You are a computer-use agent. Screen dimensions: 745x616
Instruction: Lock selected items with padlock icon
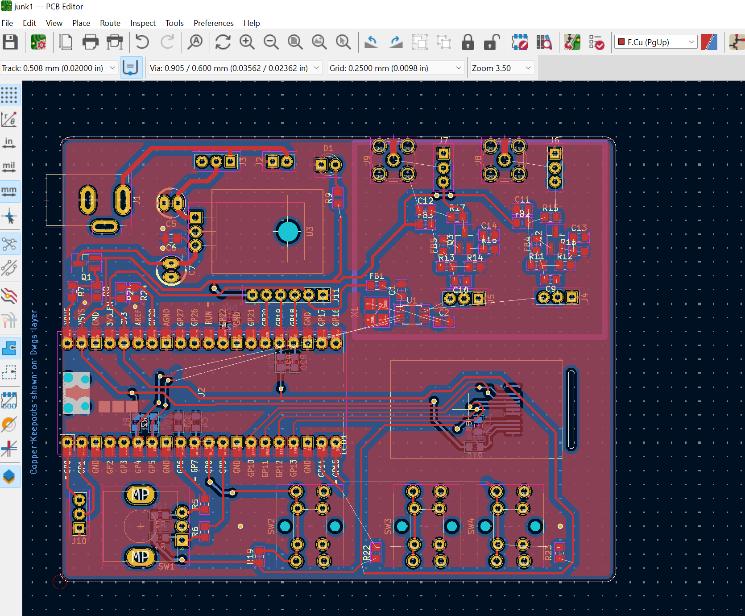[468, 42]
